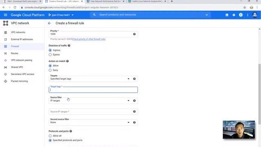Open the project selector dropdown
Image resolution: width=261 pixels, height=147 pixels.
[61, 15]
